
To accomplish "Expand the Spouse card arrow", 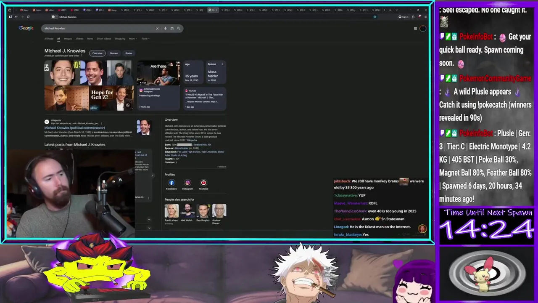I will click(x=222, y=64).
